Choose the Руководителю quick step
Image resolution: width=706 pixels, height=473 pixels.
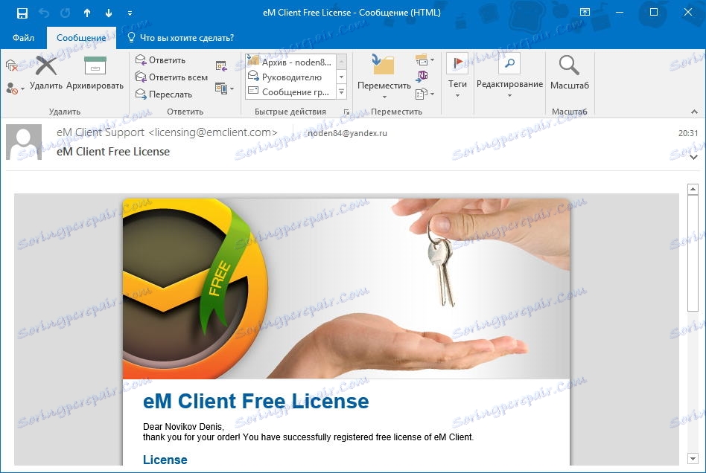291,77
